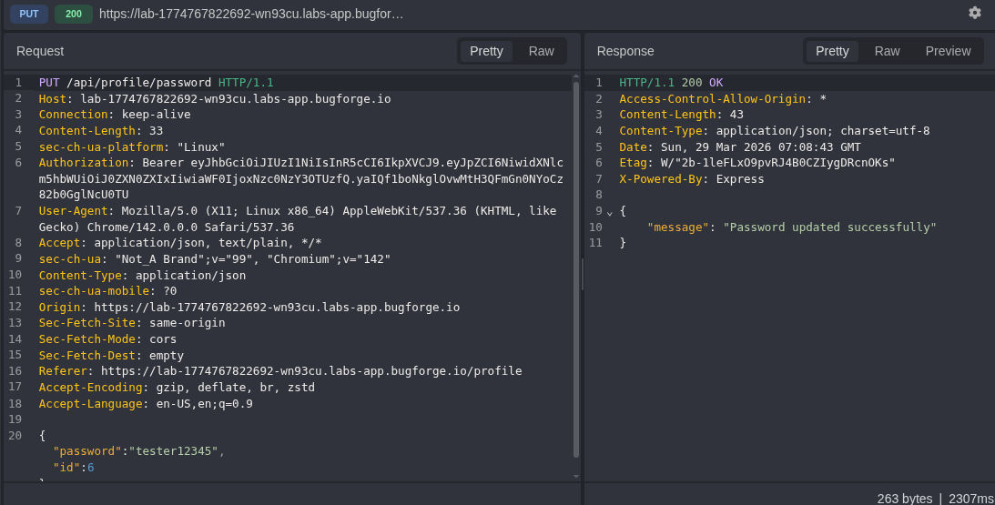This screenshot has width=995, height=505.
Task: Open the settings gear icon
Action: (x=974, y=13)
